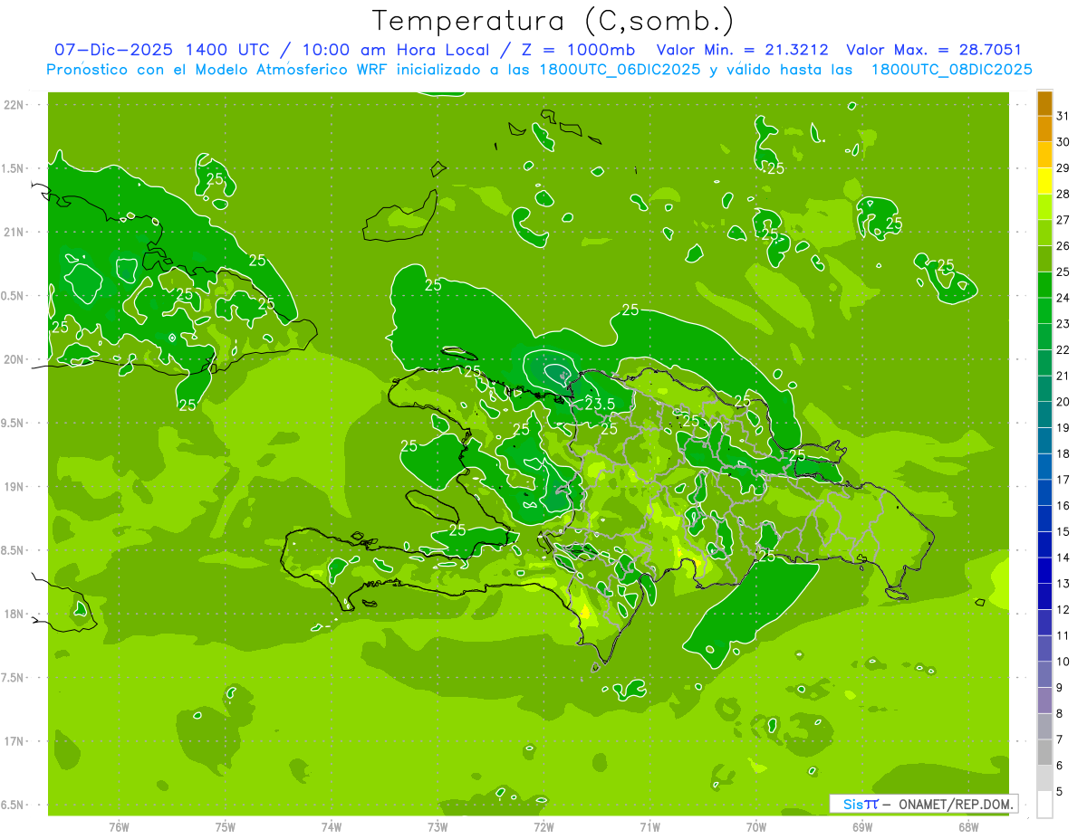Image resolution: width=1087 pixels, height=839 pixels.
Task: Click the '73W' longitude axis label
Action: click(x=438, y=826)
